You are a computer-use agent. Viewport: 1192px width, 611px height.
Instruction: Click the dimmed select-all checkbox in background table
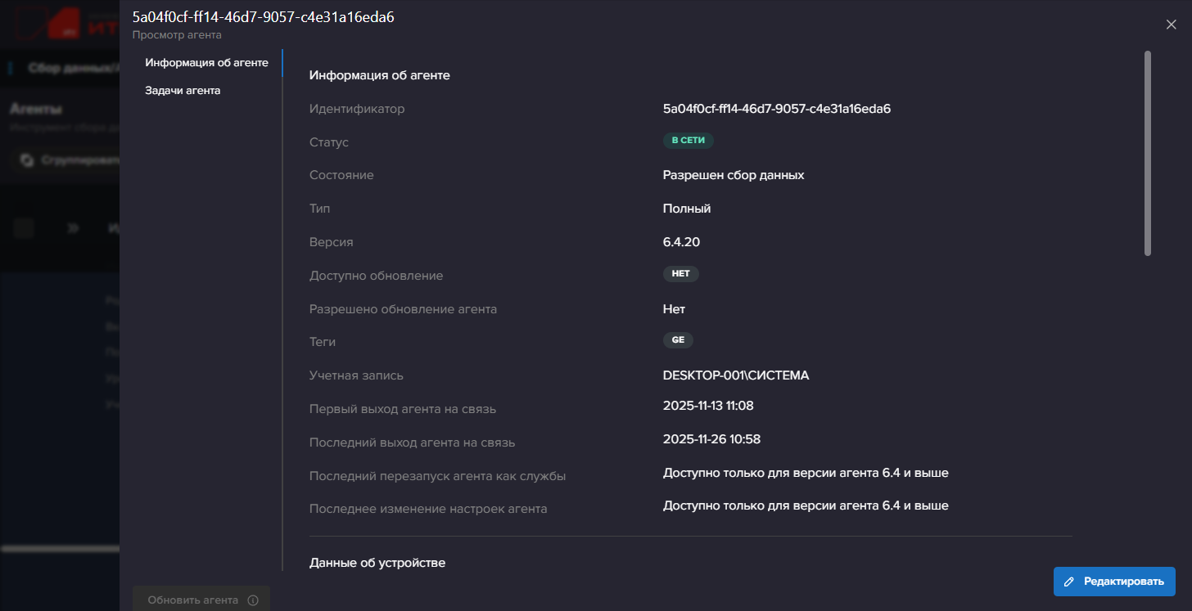point(24,228)
